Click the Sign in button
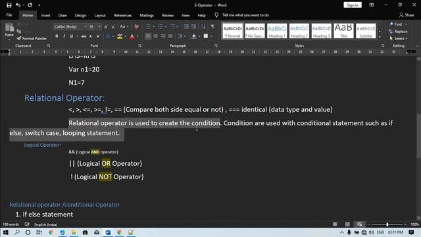Screen dimensions: 421x237 pyautogui.click(x=353, y=5)
